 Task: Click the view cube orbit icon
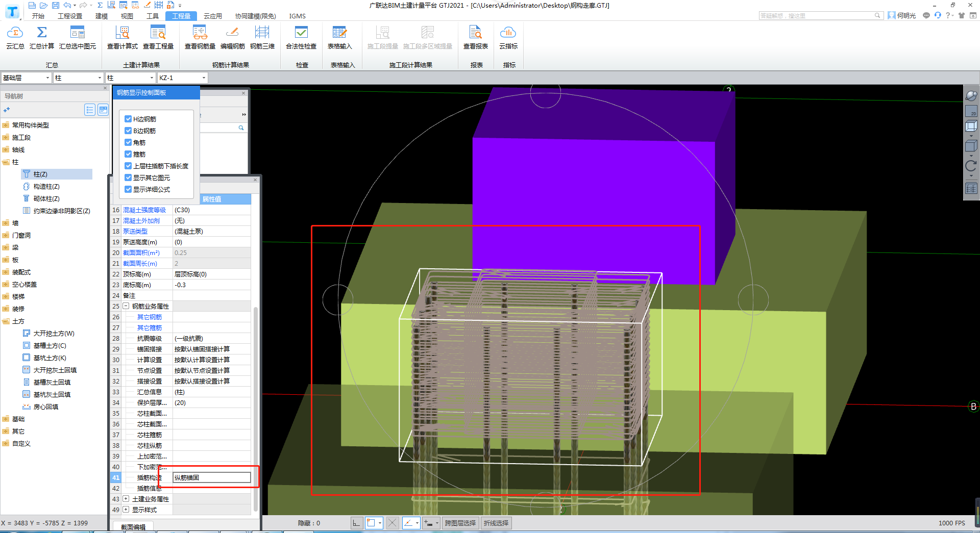click(x=971, y=95)
